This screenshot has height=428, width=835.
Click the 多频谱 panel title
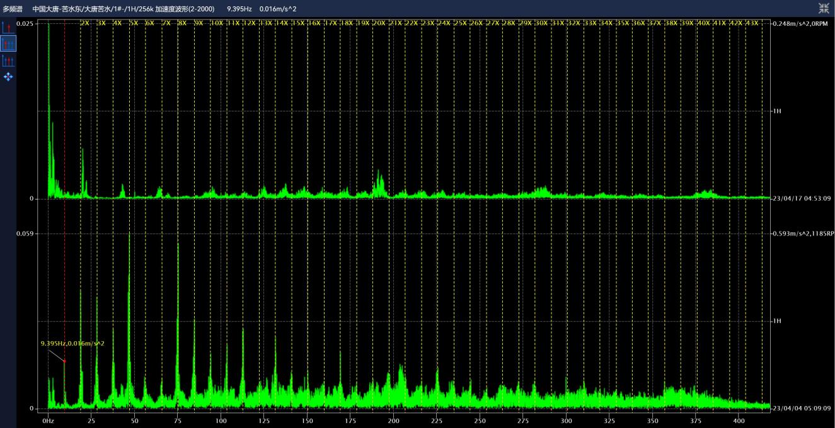tap(13, 9)
